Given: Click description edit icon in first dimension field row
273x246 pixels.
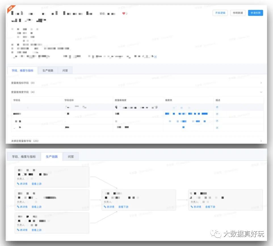Looking at the screenshot, I should (x=217, y=107).
